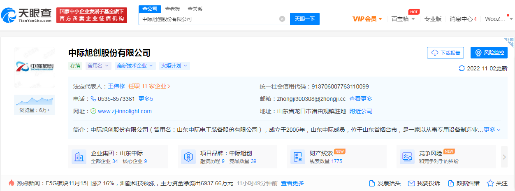Open legal representative 王伟修 link
Screen dimensions: 515x191
point(116,86)
